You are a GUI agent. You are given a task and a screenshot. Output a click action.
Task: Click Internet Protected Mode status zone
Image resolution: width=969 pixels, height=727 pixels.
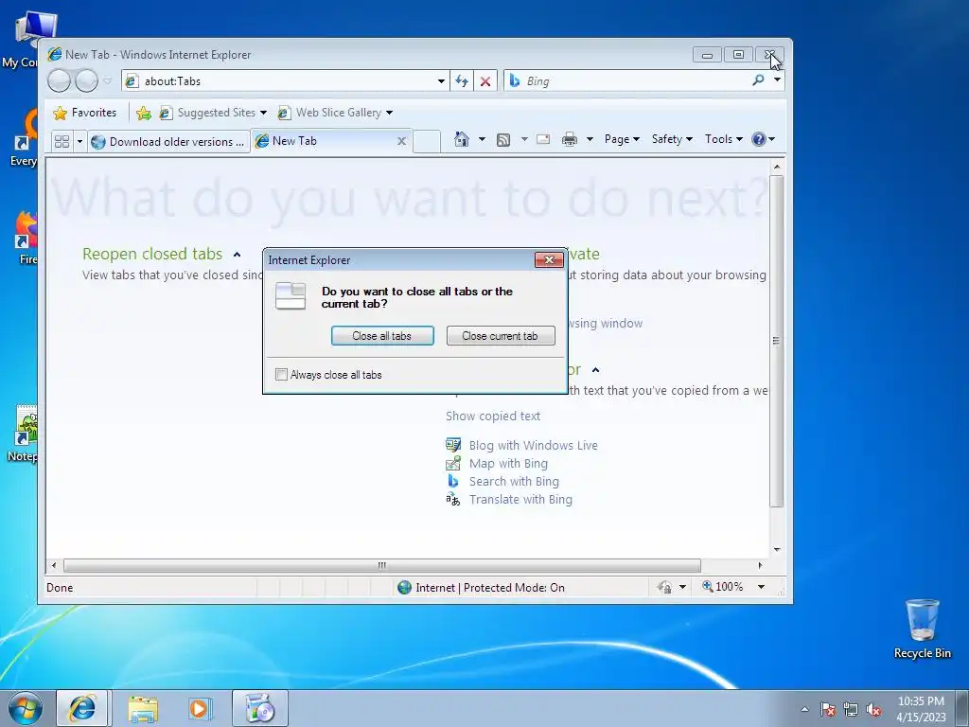(482, 587)
